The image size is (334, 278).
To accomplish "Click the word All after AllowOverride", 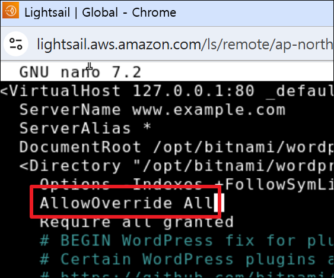I will pyautogui.click(x=199, y=203).
